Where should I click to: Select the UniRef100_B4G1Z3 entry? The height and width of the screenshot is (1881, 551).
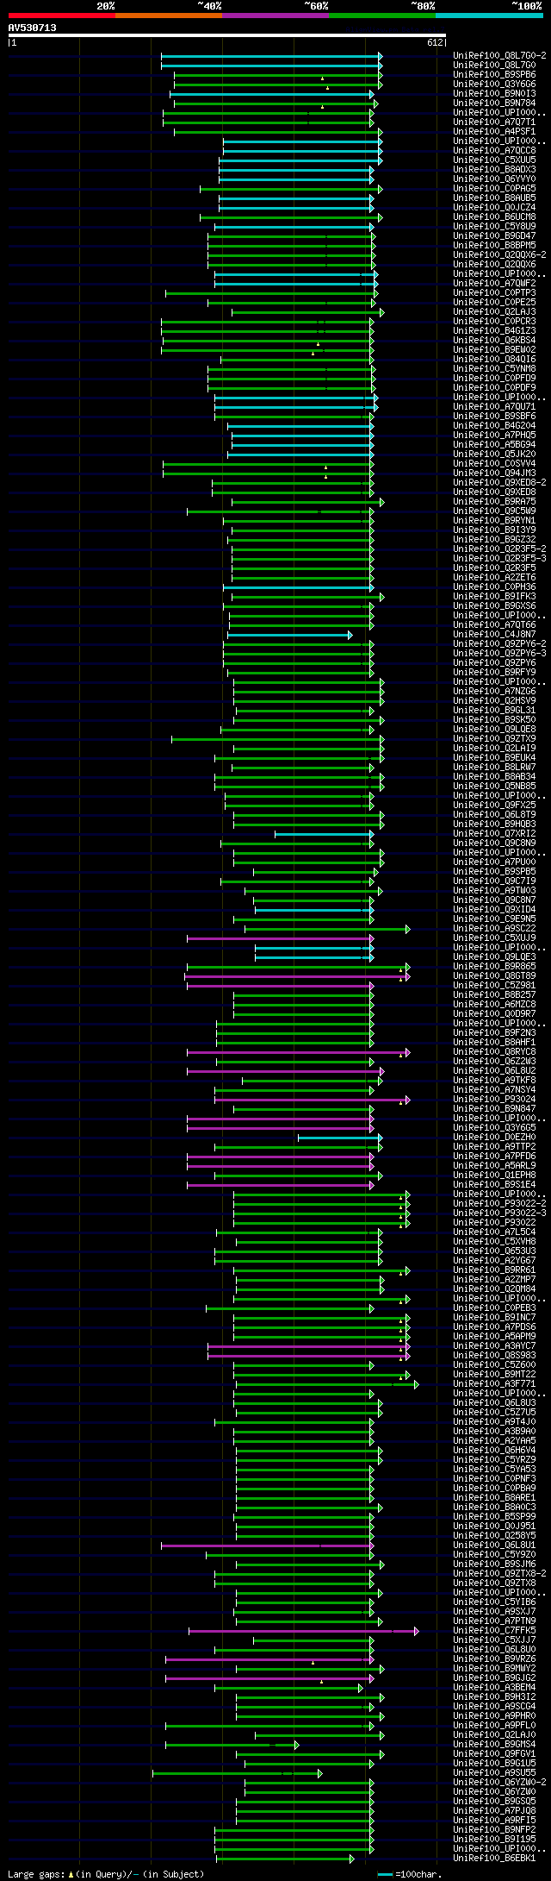(494, 330)
